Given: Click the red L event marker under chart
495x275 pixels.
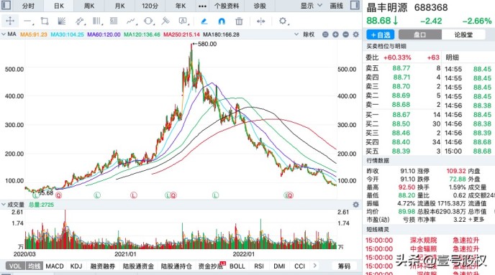Looking at the screenshot, I should pos(134,195).
